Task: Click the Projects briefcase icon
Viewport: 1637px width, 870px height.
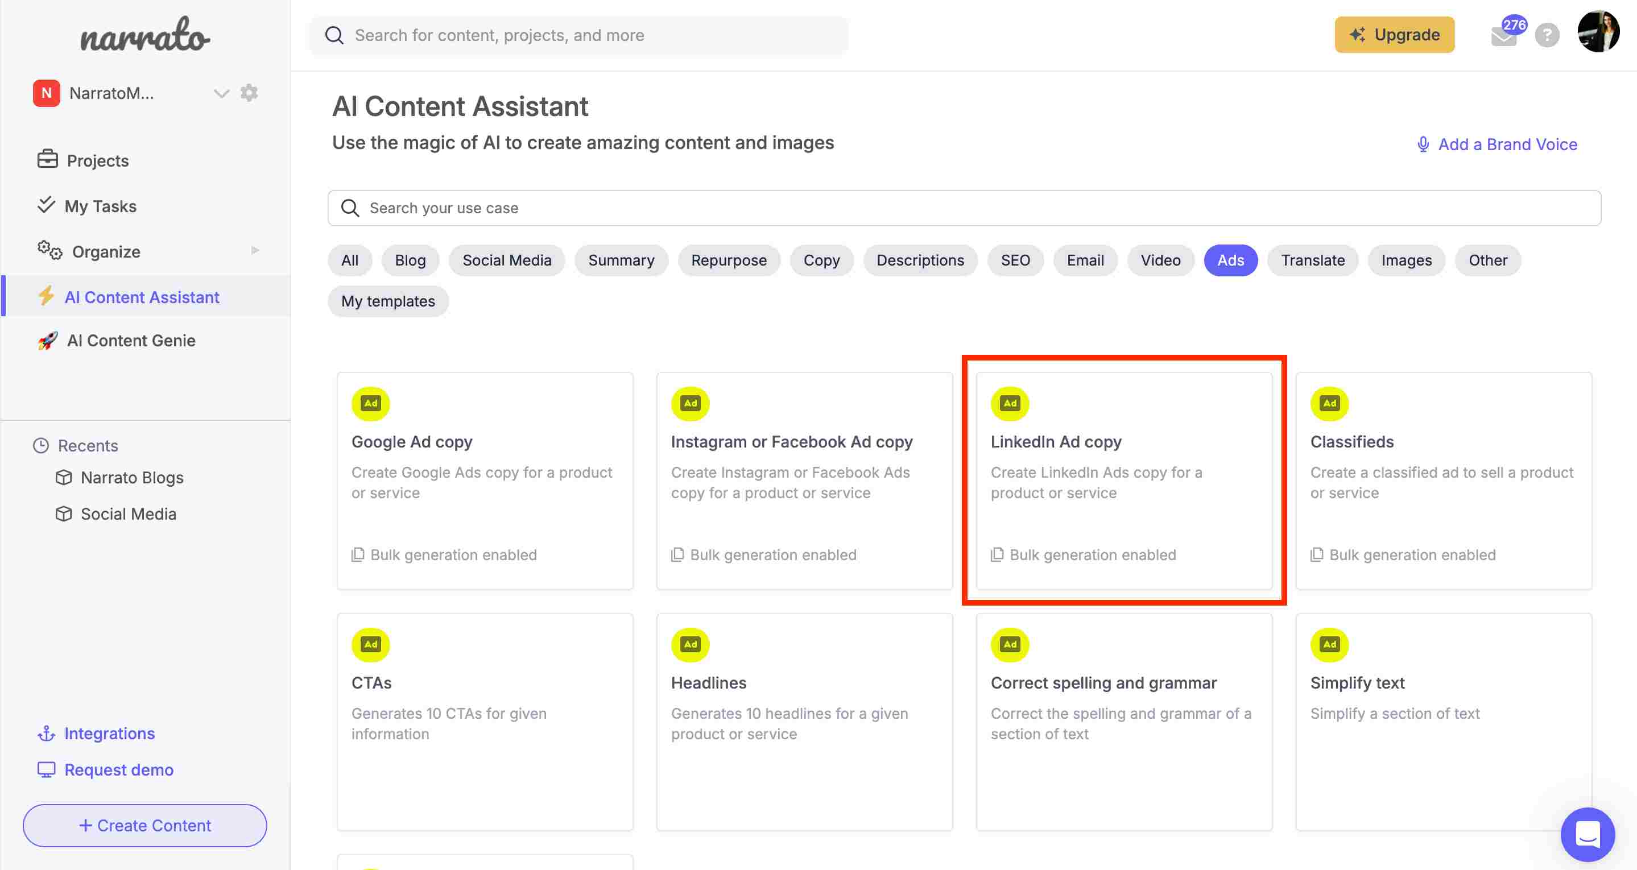Action: pyautogui.click(x=48, y=159)
